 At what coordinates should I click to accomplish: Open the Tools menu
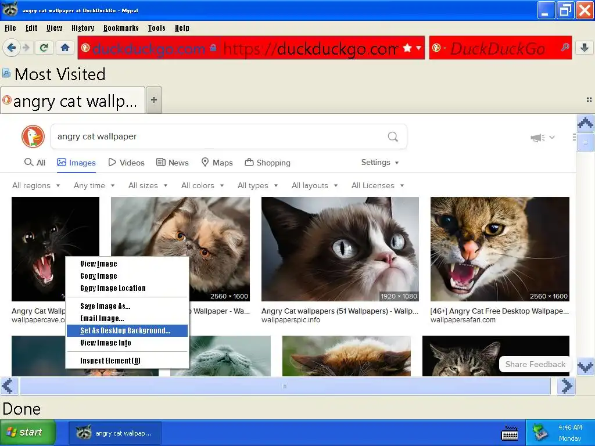(157, 28)
